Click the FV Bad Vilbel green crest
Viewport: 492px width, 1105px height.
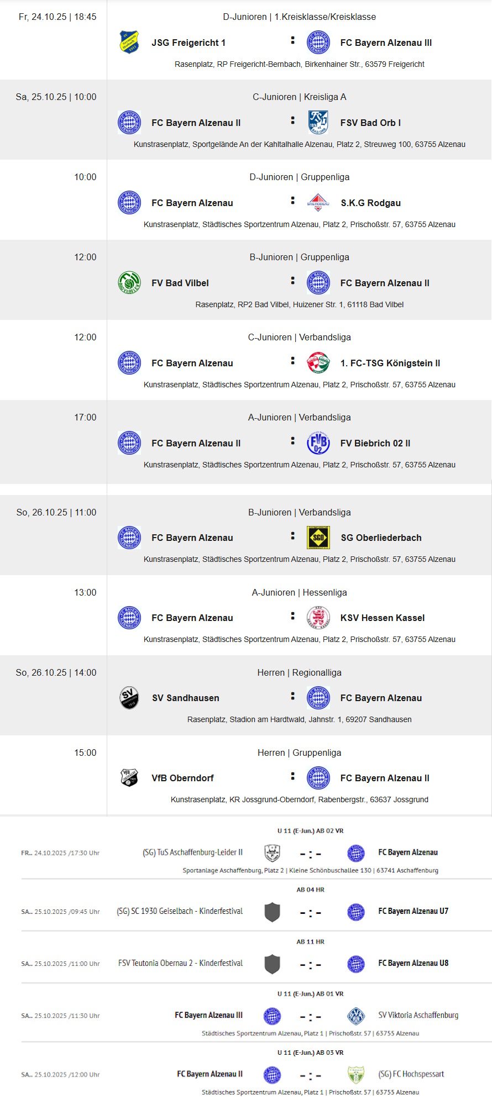coord(129,283)
